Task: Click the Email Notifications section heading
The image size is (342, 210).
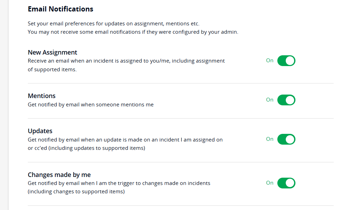Action: tap(60, 9)
